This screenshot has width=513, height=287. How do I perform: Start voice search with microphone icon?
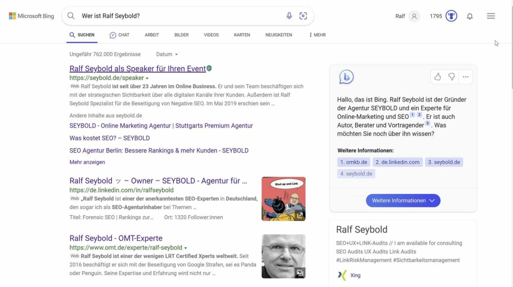(289, 16)
